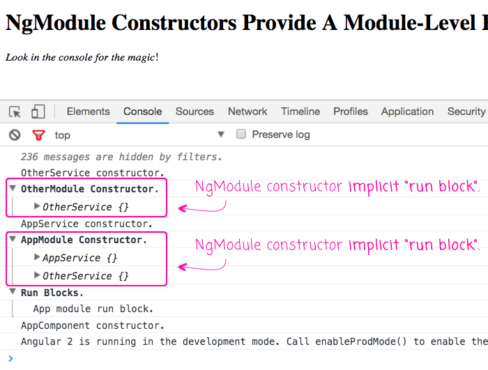Switch to the Timeline tab
This screenshot has width=488, height=370.
click(x=300, y=111)
